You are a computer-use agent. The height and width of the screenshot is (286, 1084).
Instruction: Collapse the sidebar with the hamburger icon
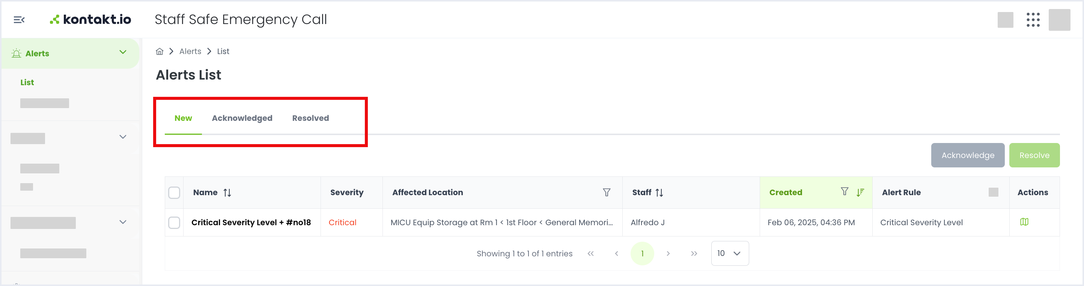[x=19, y=20]
